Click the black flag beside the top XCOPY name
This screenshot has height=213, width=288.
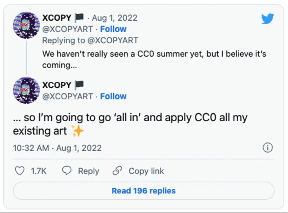click(79, 18)
